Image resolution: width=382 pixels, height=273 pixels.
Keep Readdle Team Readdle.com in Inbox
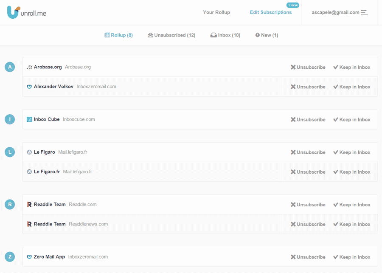pyautogui.click(x=352, y=205)
